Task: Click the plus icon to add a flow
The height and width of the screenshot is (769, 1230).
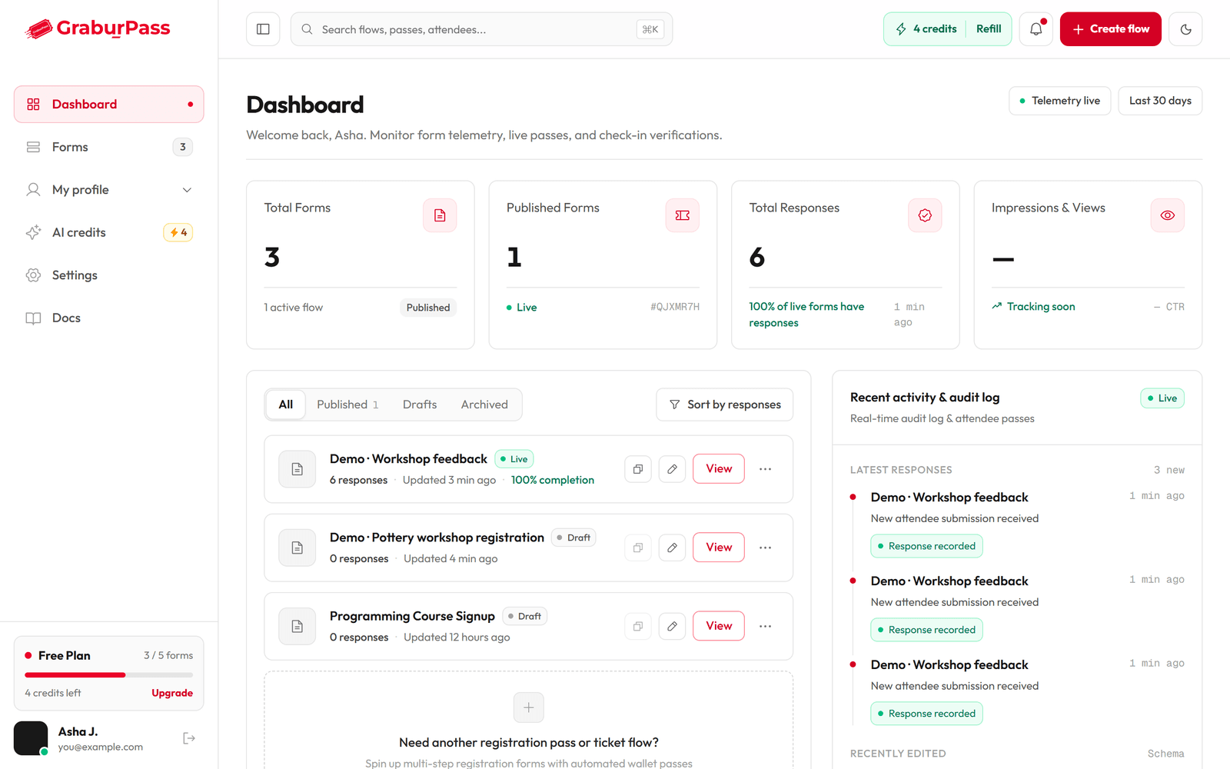Action: coord(529,707)
